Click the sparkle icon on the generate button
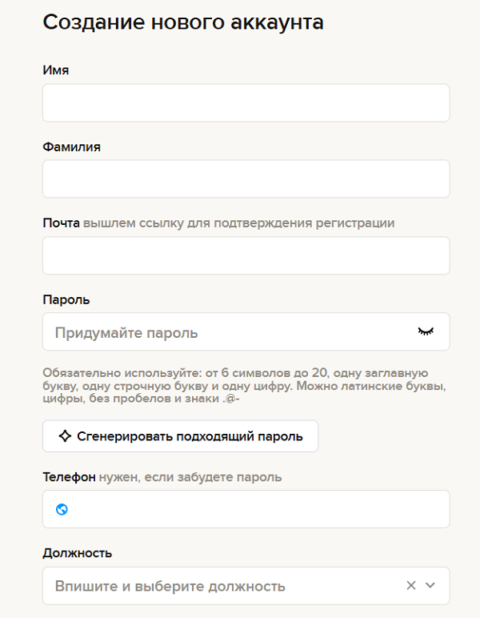This screenshot has height=618, width=480. tap(65, 436)
